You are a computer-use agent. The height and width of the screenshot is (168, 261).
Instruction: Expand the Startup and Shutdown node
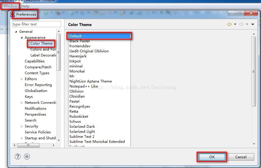(22, 138)
